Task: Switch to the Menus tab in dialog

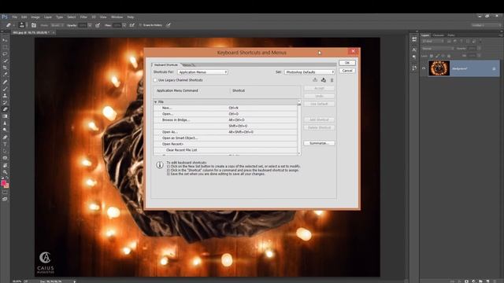Action: click(x=187, y=64)
